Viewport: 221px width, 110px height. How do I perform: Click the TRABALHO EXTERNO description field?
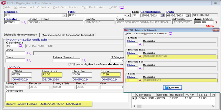pos(180,56)
